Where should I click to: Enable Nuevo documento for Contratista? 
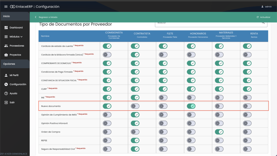pyautogui.click(x=135, y=106)
